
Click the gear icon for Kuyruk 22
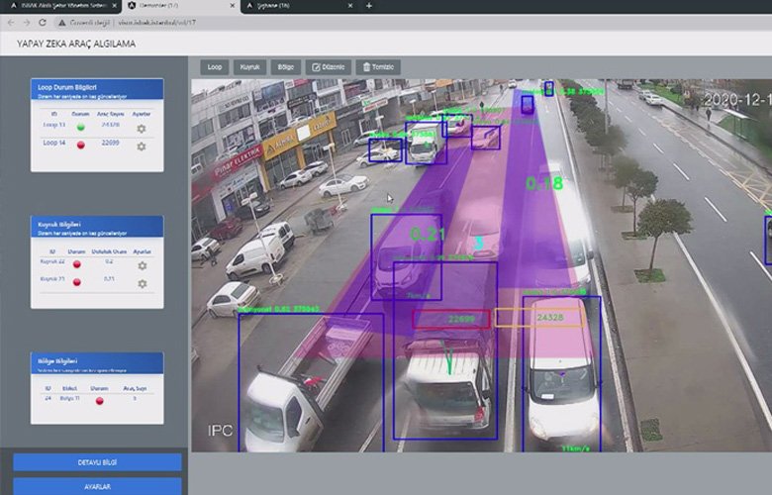pos(142,265)
